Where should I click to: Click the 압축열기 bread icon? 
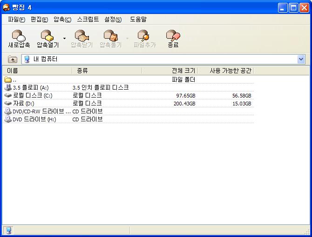[47, 35]
